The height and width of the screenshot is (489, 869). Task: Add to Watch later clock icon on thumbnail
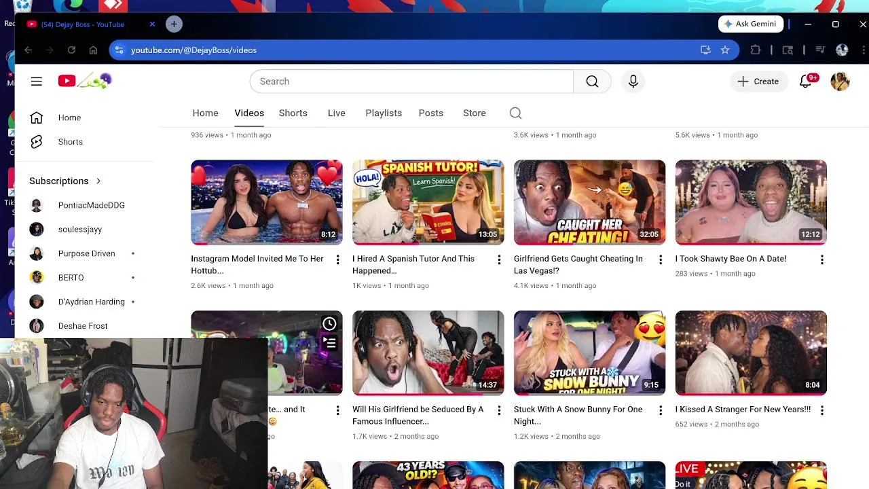[x=329, y=324]
